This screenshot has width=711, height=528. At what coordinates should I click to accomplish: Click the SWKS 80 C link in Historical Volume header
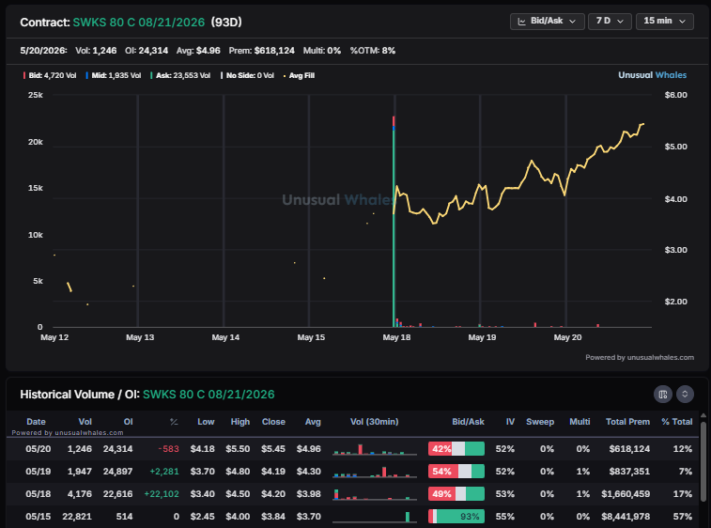coord(209,395)
